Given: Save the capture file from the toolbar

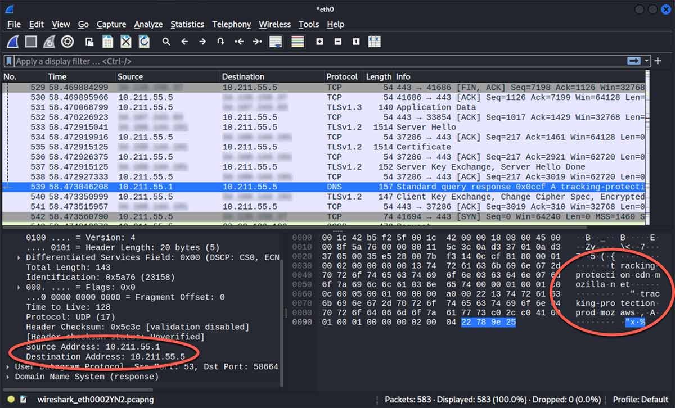Looking at the screenshot, I should [107, 42].
